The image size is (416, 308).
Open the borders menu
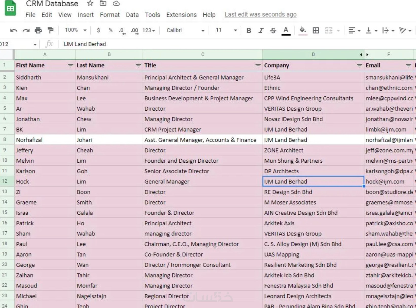[x=316, y=30]
